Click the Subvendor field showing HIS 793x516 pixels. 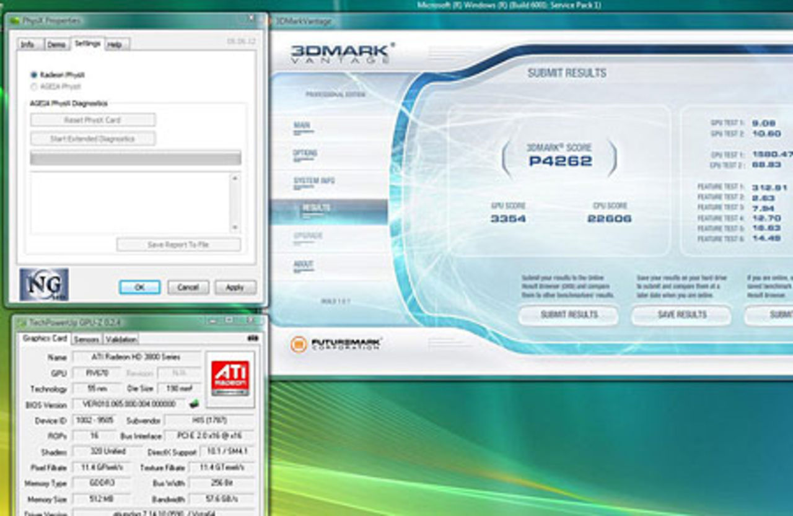point(209,421)
